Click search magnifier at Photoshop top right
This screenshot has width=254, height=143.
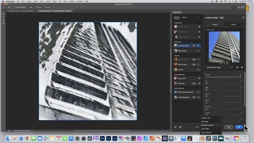239,7
